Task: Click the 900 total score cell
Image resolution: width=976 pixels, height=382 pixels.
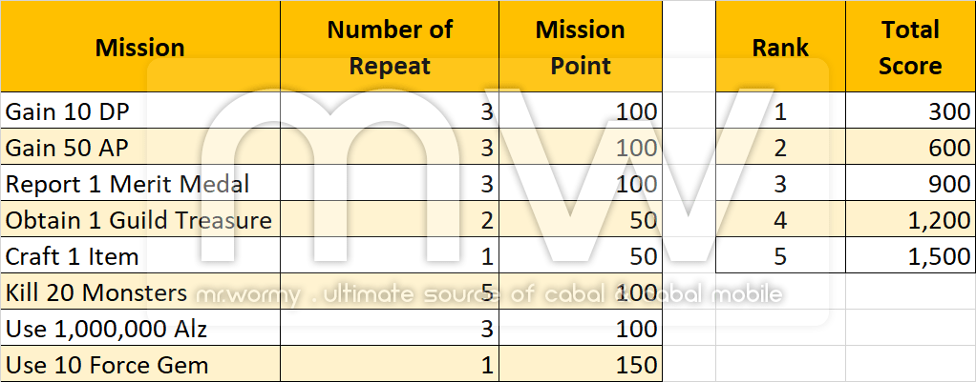Action: (910, 184)
